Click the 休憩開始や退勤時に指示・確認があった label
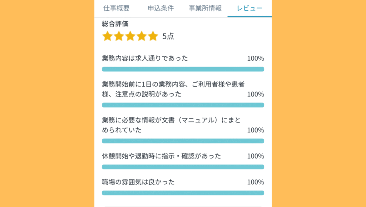The width and height of the screenshot is (366, 207). (x=161, y=156)
